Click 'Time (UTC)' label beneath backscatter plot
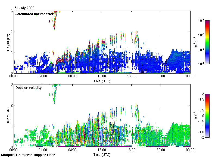212x158 pixels. tap(102, 81)
